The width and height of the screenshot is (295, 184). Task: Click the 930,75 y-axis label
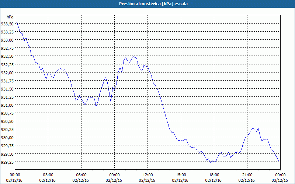pyautogui.click(x=7, y=113)
